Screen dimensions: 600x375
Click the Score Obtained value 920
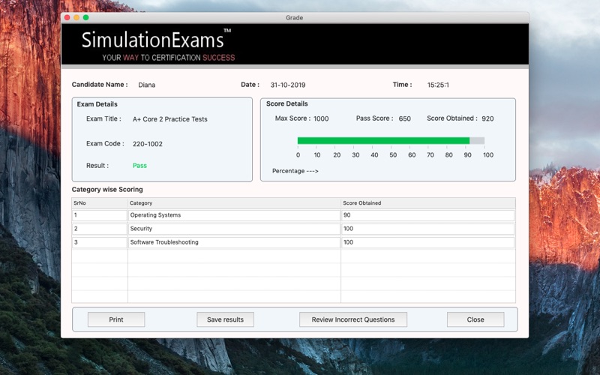click(488, 118)
